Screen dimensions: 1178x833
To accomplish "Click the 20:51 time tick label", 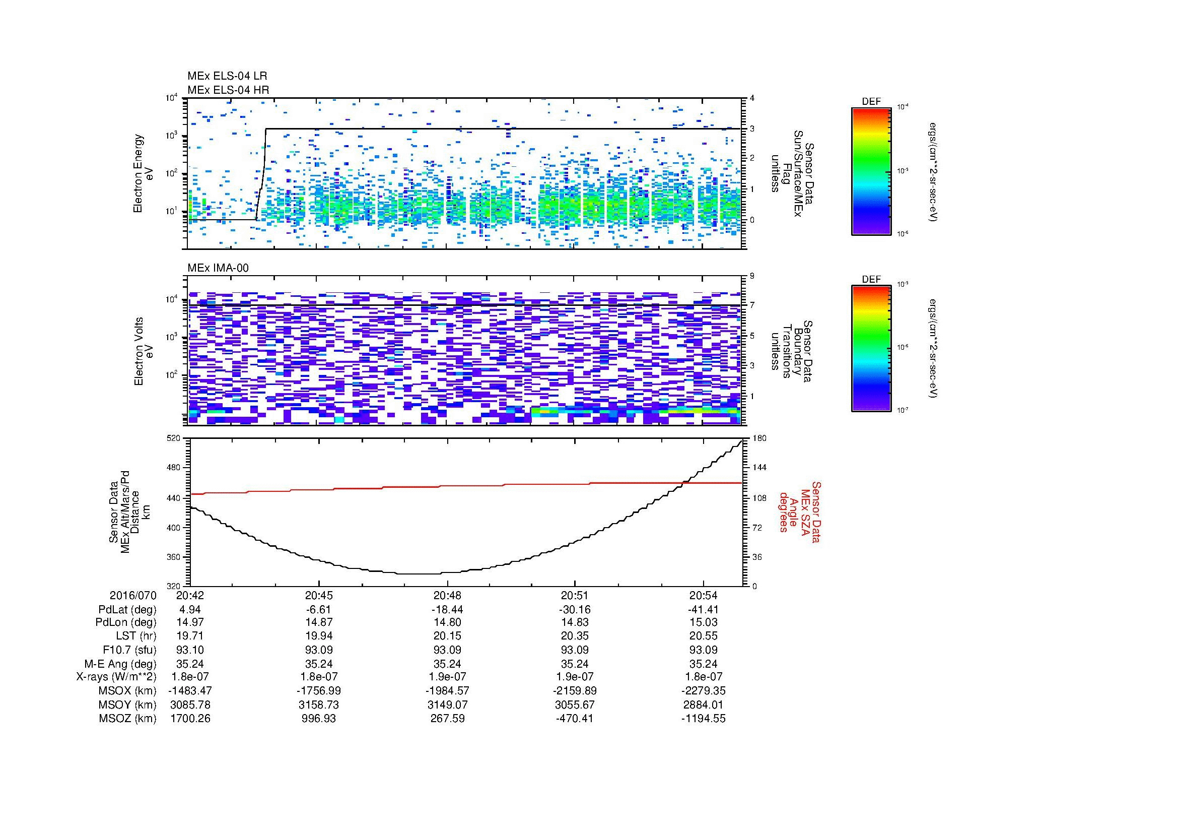I will tap(575, 596).
